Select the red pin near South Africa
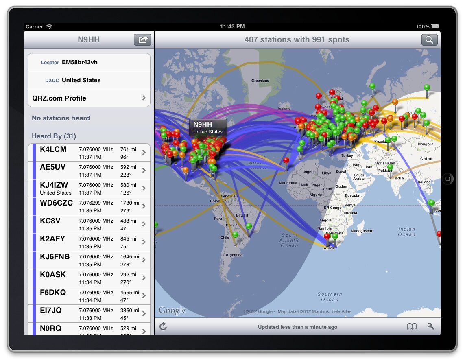Viewport: 465px width, 361px height. click(327, 236)
